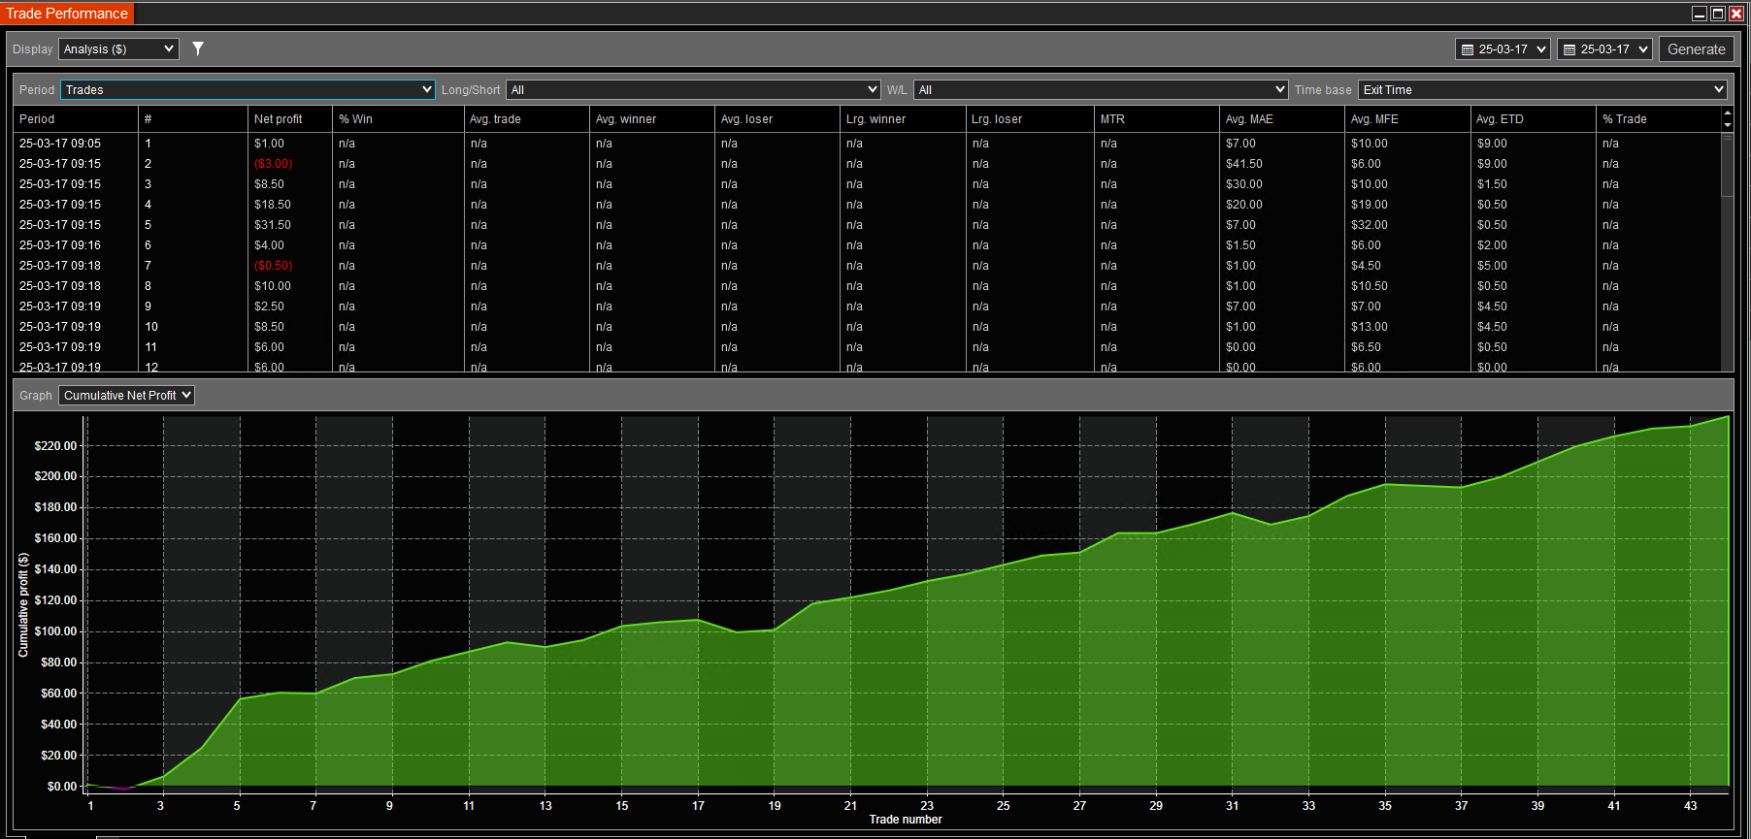Image resolution: width=1751 pixels, height=839 pixels.
Task: Open the Period Trades dropdown
Action: pyautogui.click(x=248, y=90)
